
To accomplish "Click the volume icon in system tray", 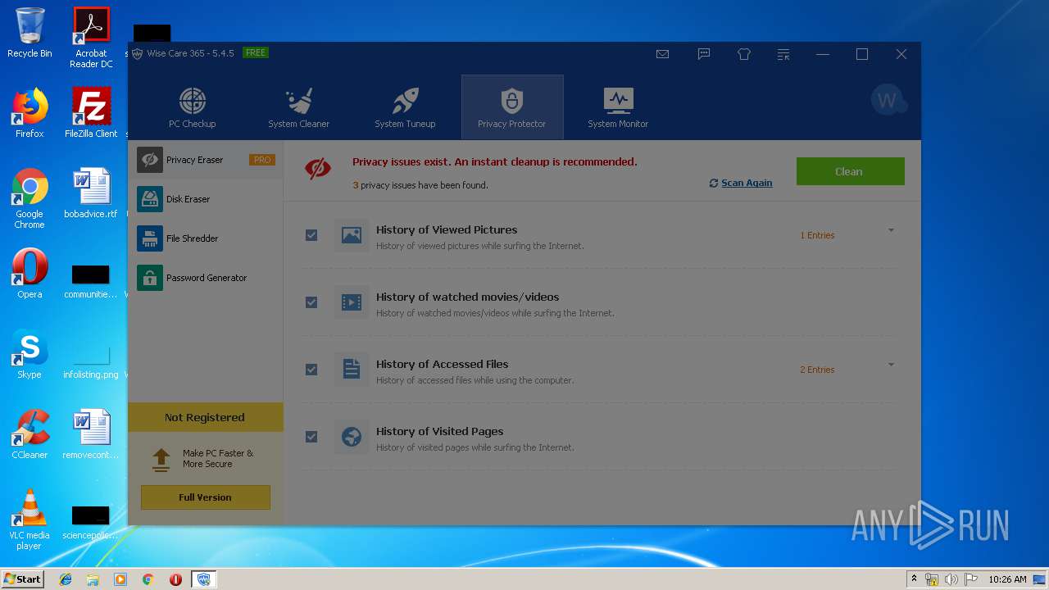I will pos(951,579).
